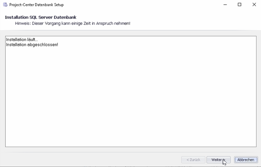This screenshot has width=261, height=167.
Task: Select the "Installation abgeschlossen!" log line
Action: click(x=32, y=45)
